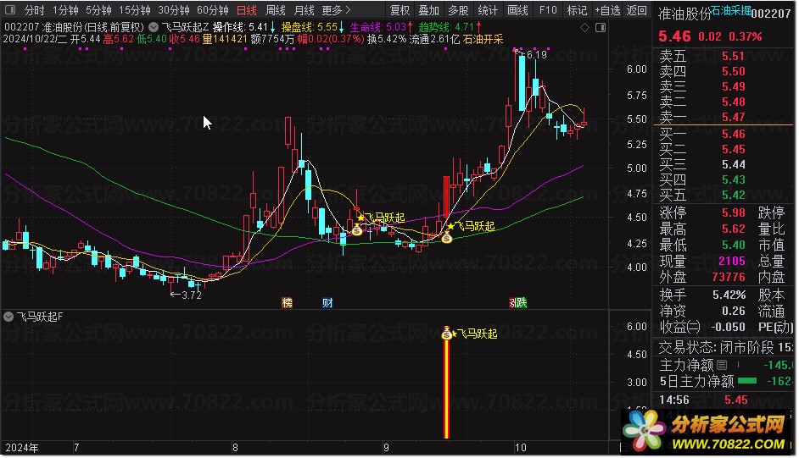Image resolution: width=799 pixels, height=458 pixels.
Task: Toggle the left sidebar panel icon
Action: 9,9
